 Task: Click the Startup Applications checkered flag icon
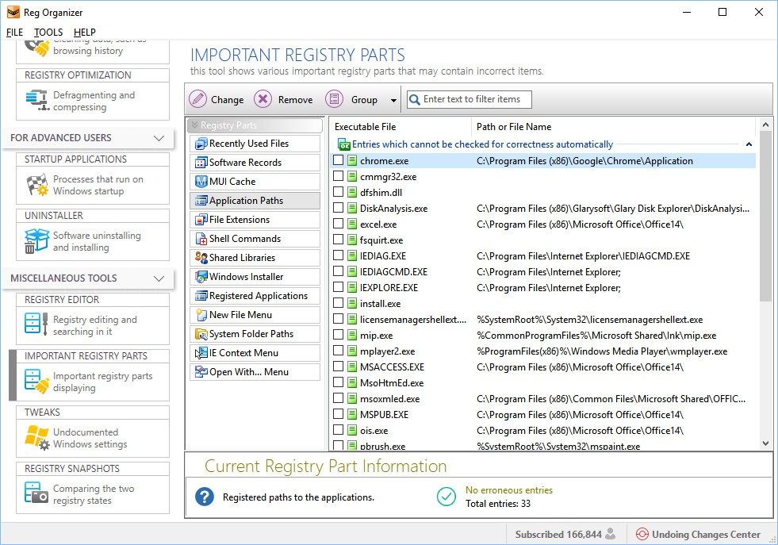(36, 185)
